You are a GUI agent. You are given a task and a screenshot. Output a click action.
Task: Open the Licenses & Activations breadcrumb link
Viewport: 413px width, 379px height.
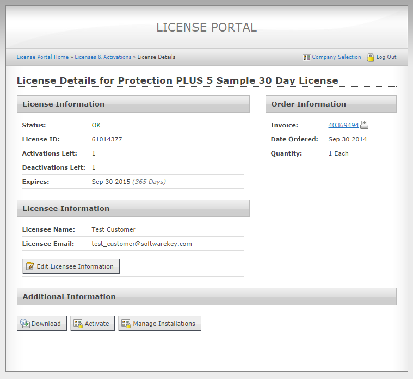tap(103, 57)
